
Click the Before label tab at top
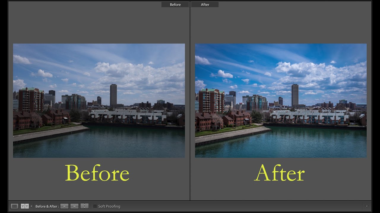175,4
